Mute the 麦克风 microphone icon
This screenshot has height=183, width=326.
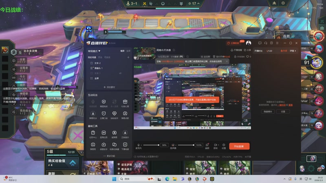[x=139, y=145]
